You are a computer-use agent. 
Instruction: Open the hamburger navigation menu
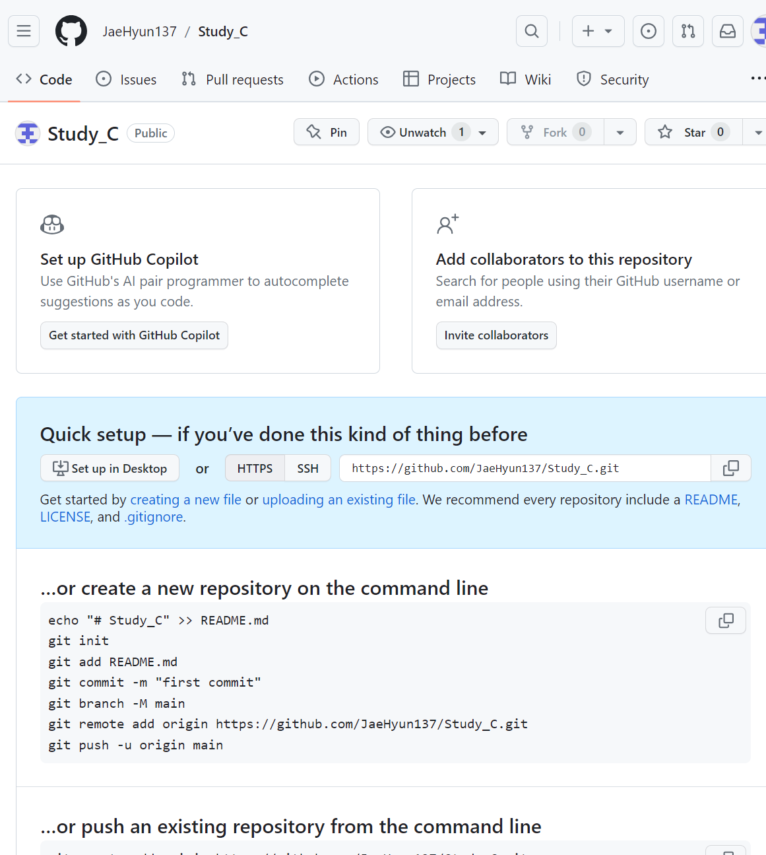pyautogui.click(x=24, y=31)
